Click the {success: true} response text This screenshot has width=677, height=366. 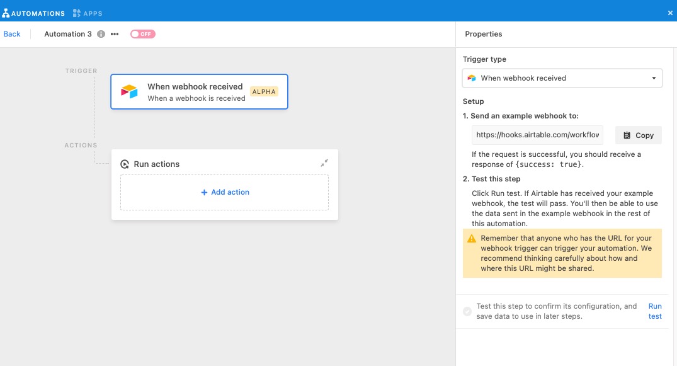pyautogui.click(x=549, y=164)
